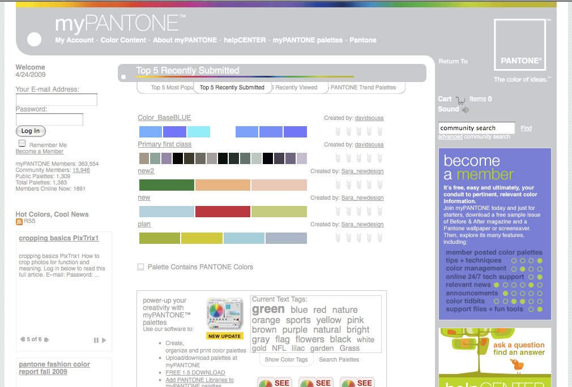572x387 pixels.
Task: Click the Log In button
Action: 31,131
